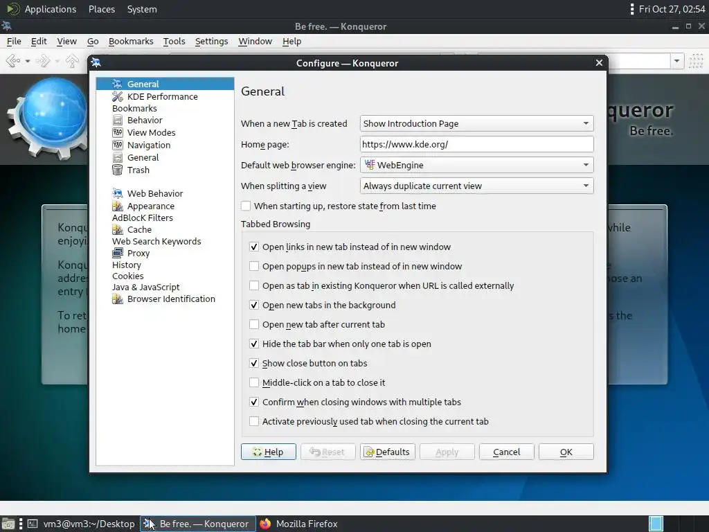709x532 pixels.
Task: Click General icon under Bookmarks section
Action: click(x=118, y=157)
